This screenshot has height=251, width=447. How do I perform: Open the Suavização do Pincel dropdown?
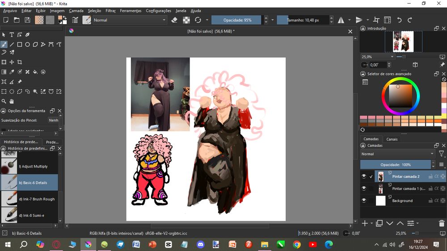coord(54,120)
